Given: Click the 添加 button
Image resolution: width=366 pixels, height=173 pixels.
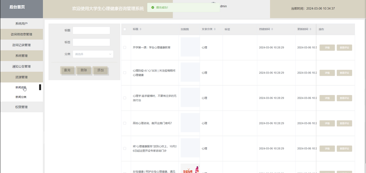Looking at the screenshot, I should (100, 70).
